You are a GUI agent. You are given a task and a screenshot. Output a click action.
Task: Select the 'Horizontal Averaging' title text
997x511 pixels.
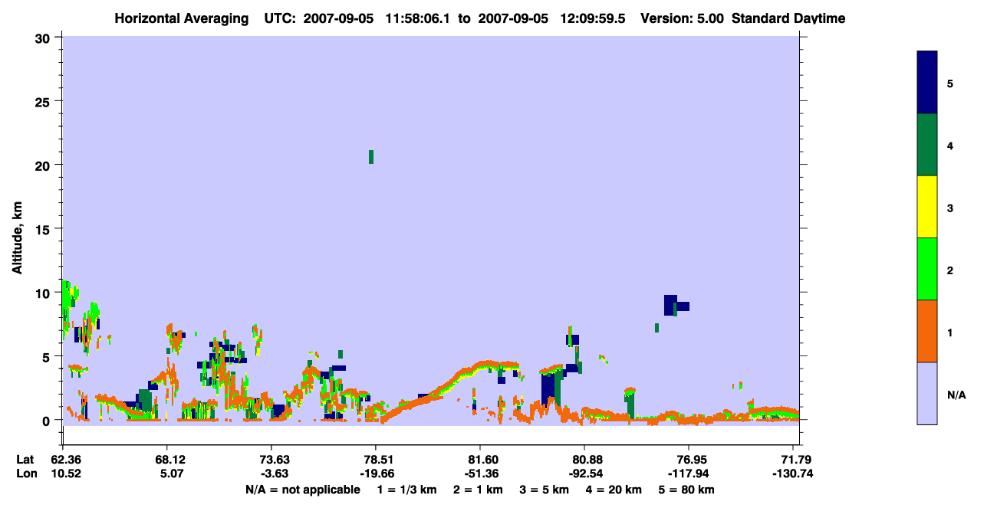point(183,18)
